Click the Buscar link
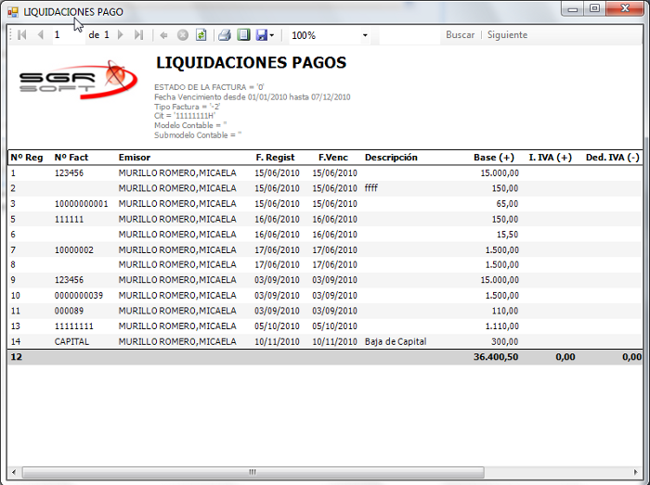Viewport: 650px width, 485px height. pyautogui.click(x=461, y=34)
